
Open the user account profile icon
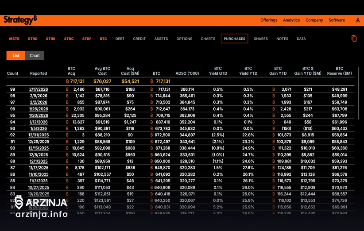pos(357,20)
